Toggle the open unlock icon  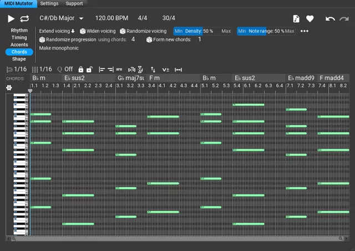click(89, 69)
